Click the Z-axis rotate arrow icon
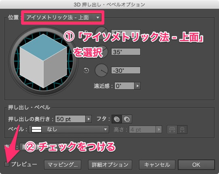The width and height of the screenshot is (219, 174). coord(86,70)
